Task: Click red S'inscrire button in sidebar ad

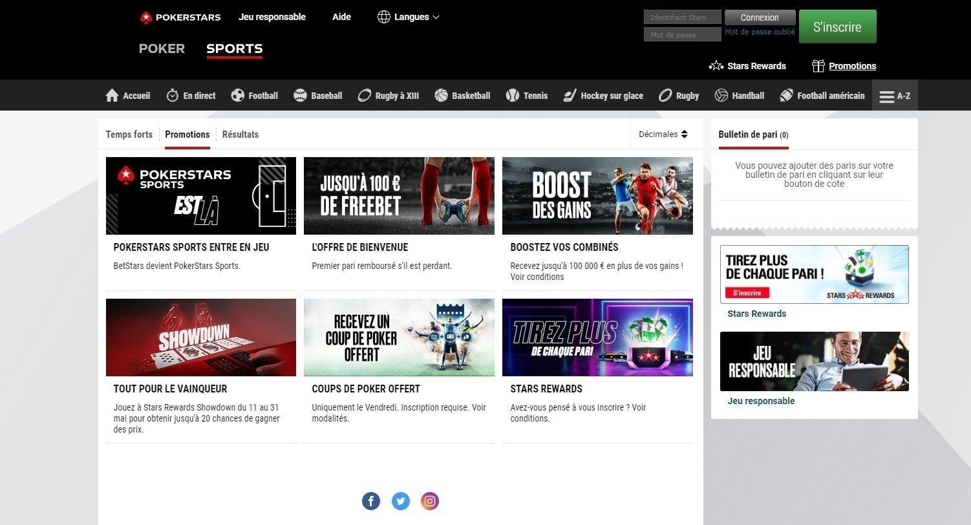Action: click(747, 293)
